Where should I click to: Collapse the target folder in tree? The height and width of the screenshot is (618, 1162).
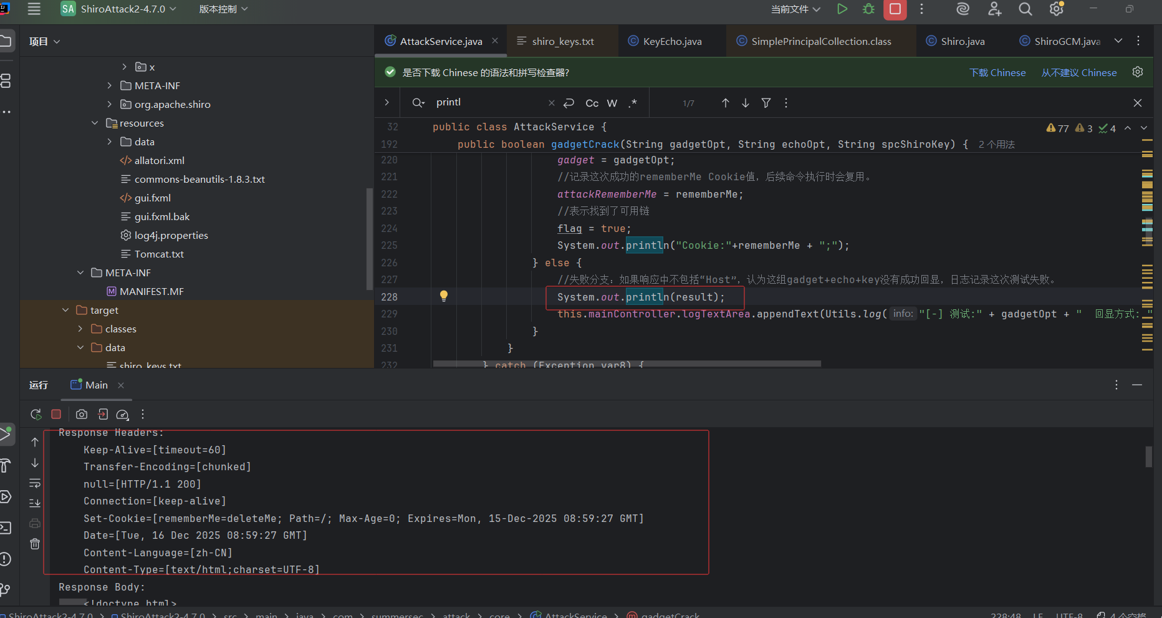(65, 310)
